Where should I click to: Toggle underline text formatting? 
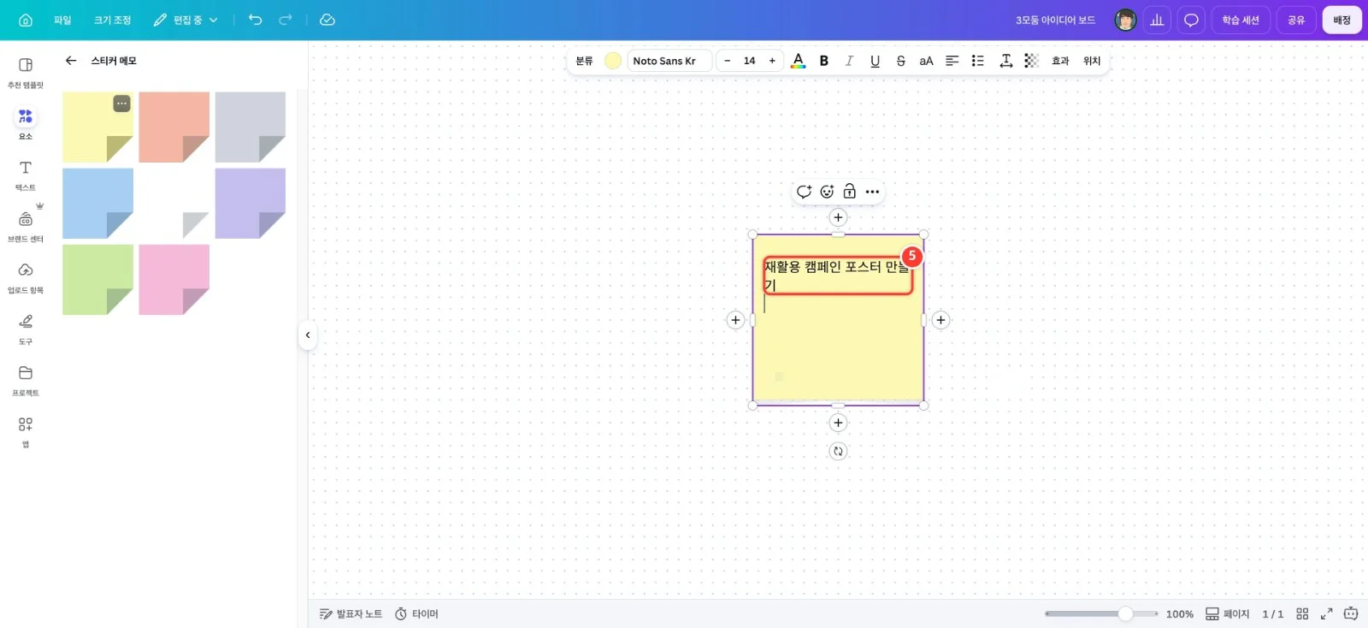click(875, 61)
